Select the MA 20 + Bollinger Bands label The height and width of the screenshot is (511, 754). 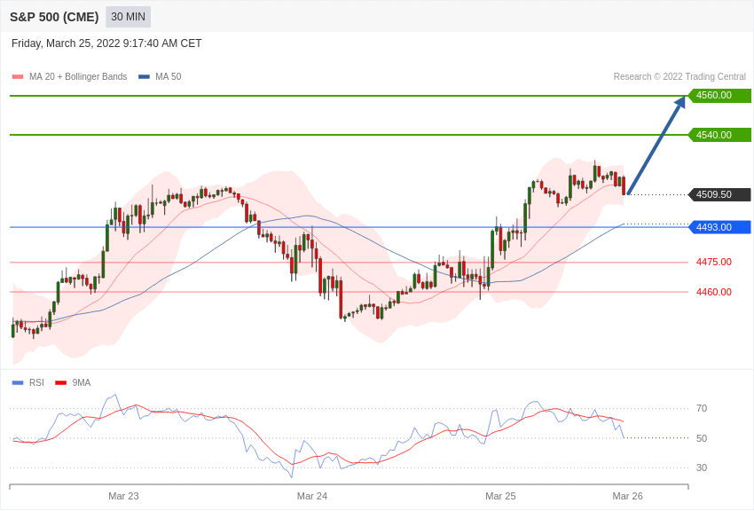coord(78,77)
